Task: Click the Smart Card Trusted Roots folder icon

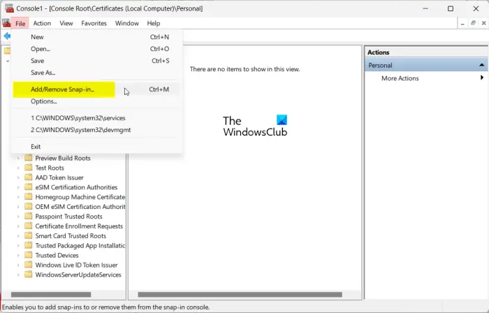Action: (29, 235)
